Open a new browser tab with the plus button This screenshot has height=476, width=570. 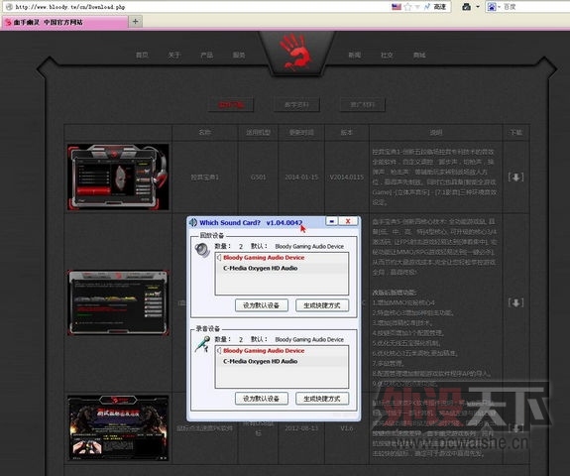135,22
